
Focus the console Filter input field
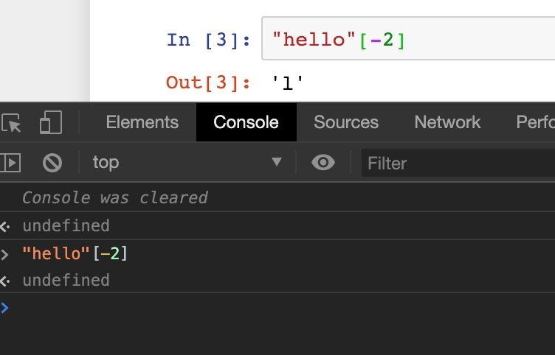point(458,163)
